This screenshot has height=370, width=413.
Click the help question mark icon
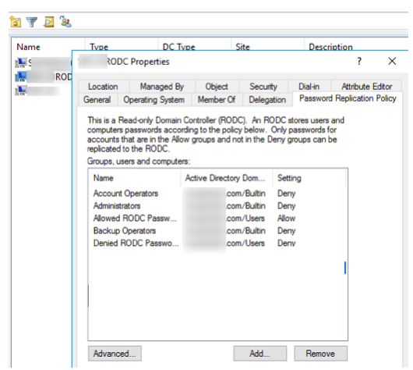pyautogui.click(x=359, y=61)
